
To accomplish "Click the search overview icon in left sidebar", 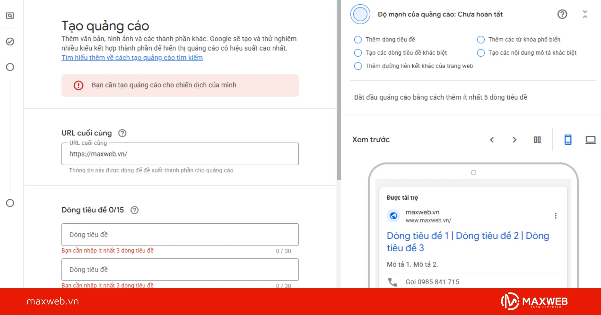I will (x=10, y=15).
